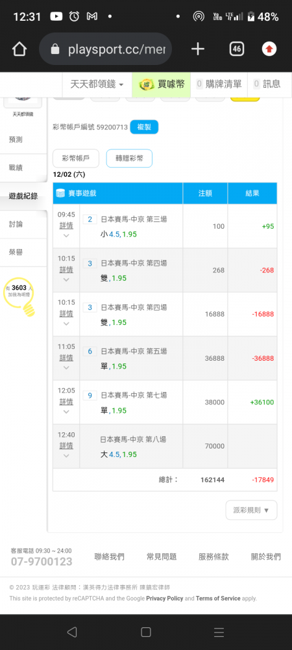The height and width of the screenshot is (650, 292).
Task: Open the 服務條款 footer link
Action: click(x=214, y=557)
